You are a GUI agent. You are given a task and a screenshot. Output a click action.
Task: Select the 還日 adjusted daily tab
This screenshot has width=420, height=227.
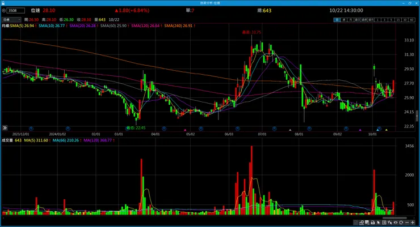(x=358, y=20)
